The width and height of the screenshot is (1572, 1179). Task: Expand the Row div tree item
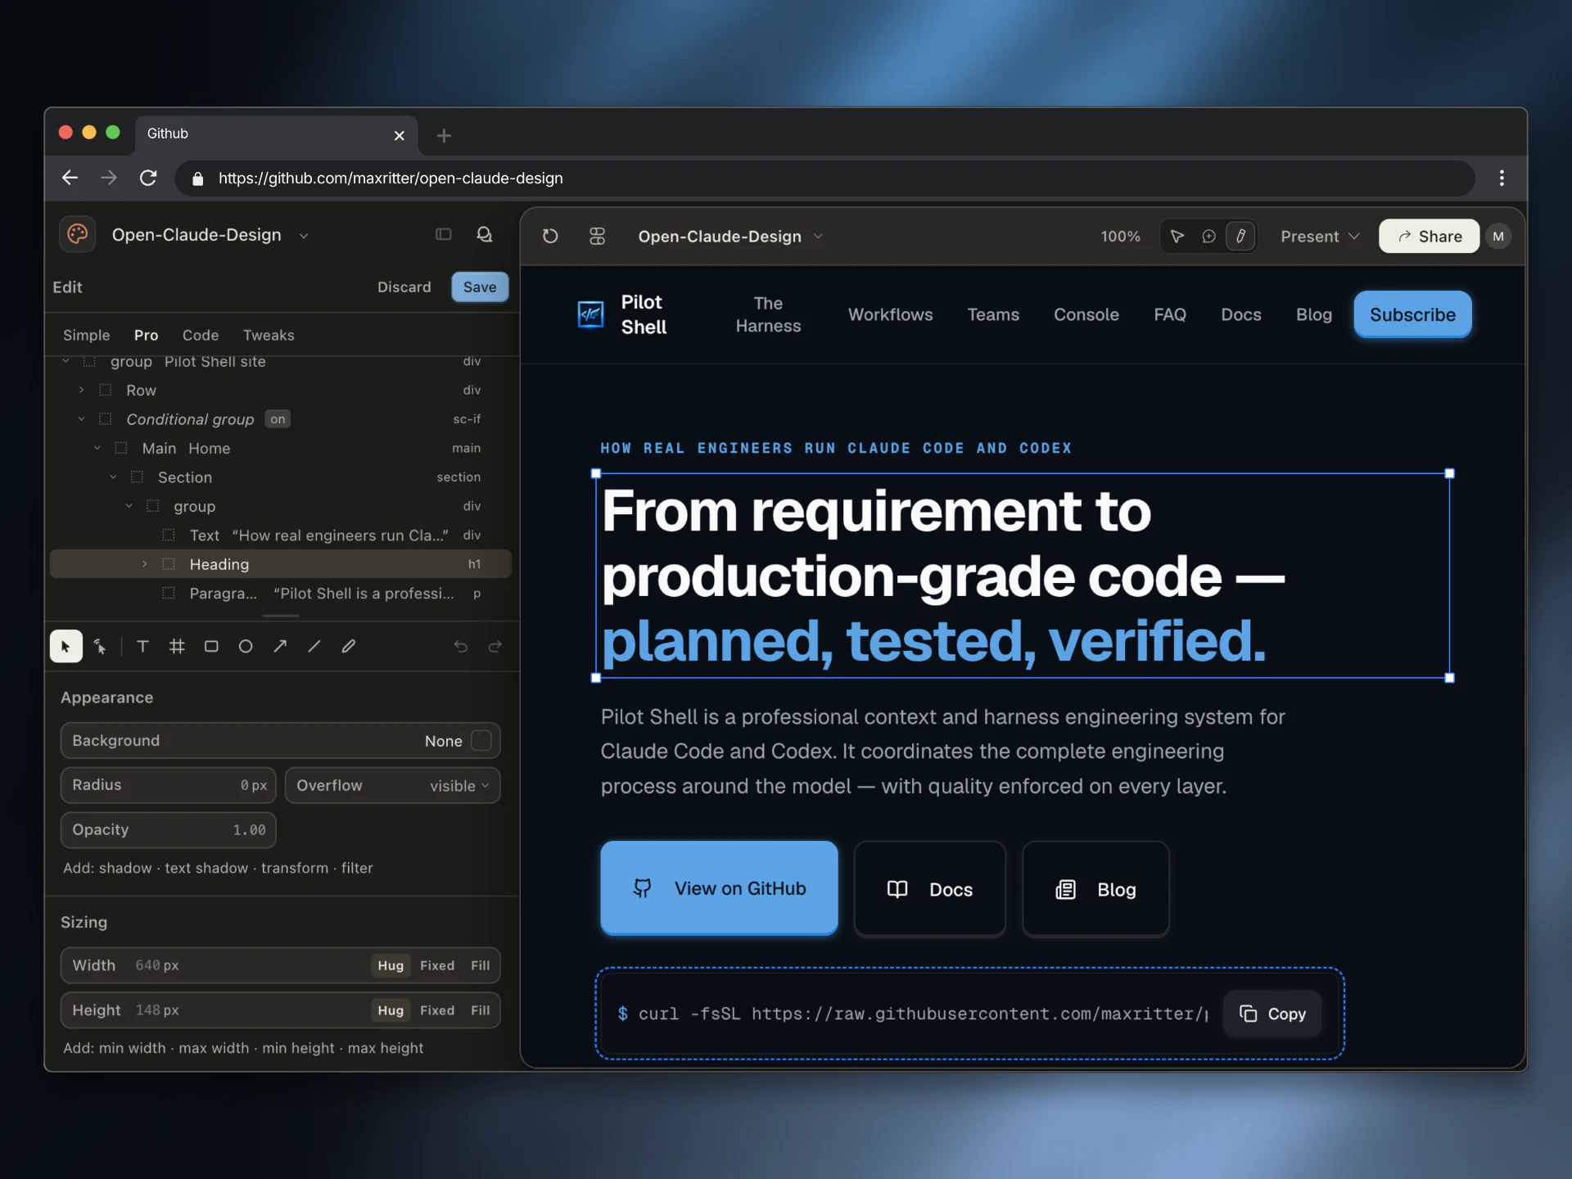point(81,391)
